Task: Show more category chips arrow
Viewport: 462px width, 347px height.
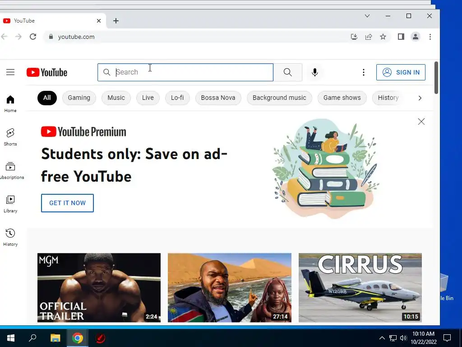Action: [x=420, y=98]
